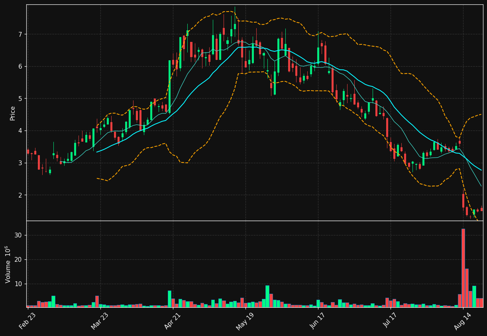Click the 'Jun 17' date label

pos(318,321)
